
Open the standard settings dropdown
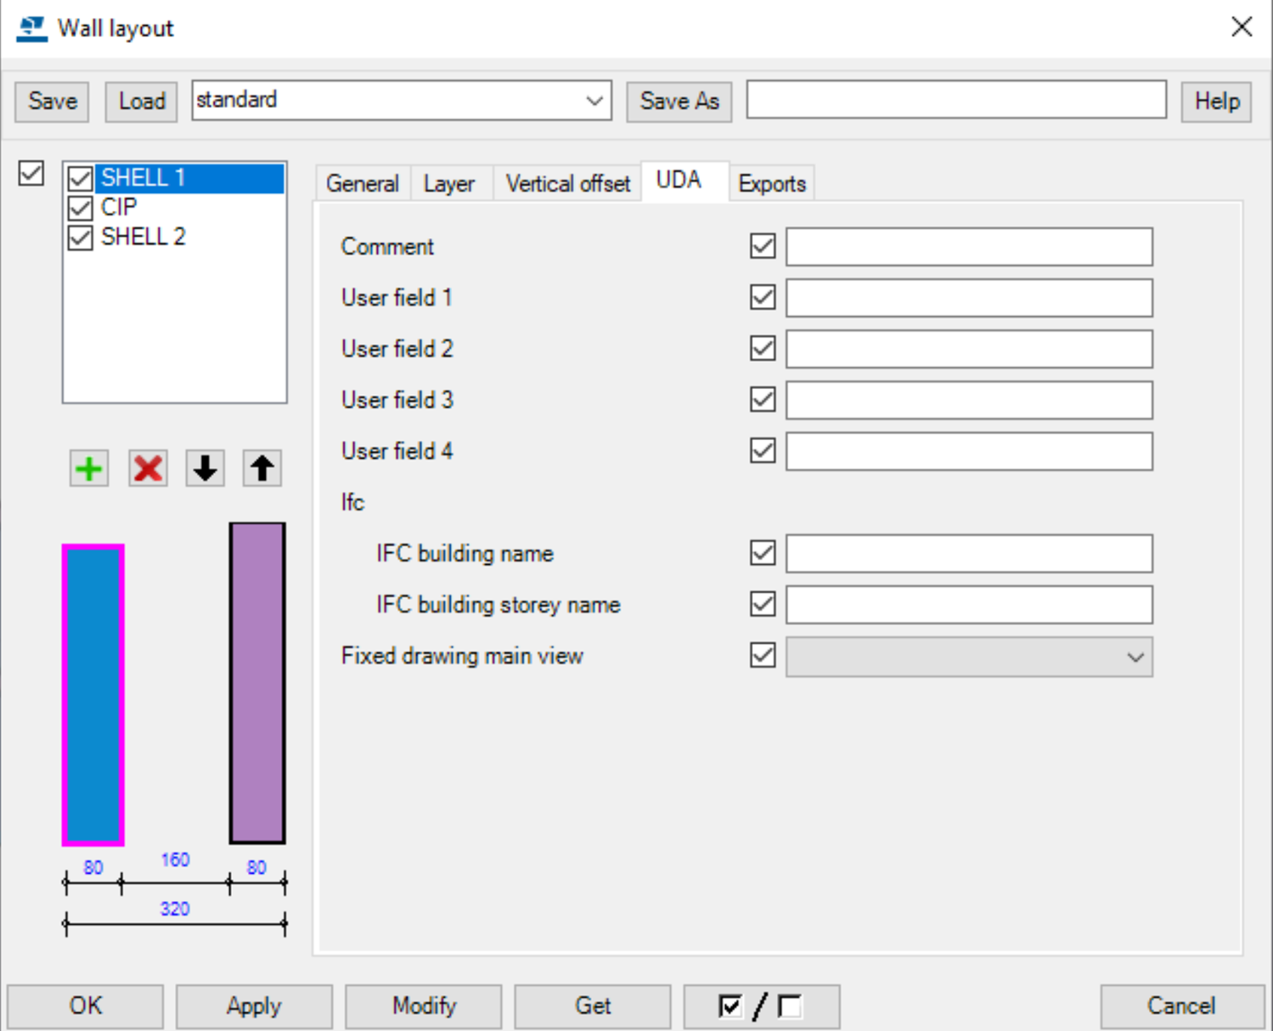click(x=594, y=101)
